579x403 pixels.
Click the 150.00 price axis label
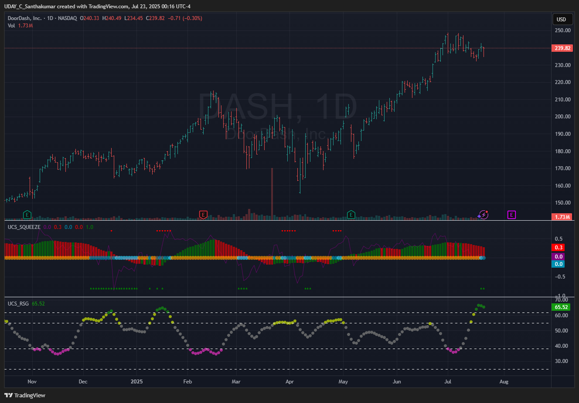pyautogui.click(x=562, y=203)
